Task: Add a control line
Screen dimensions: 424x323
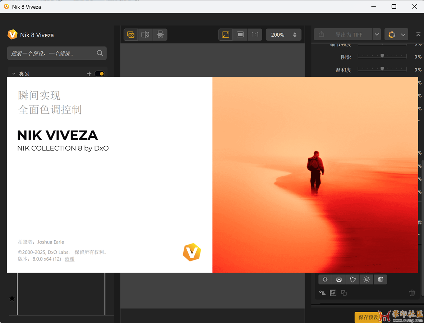Action: point(339,279)
